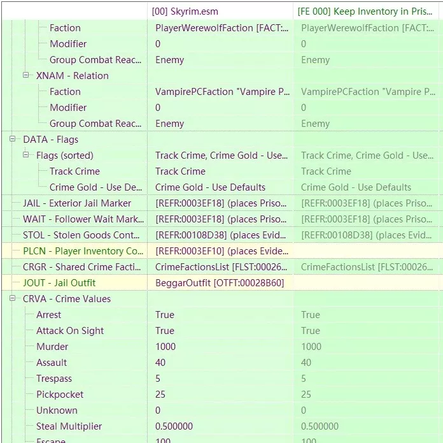
Task: Click Skyrim.esm JAIL value [REFR:0003EF18]
Action: 221,203
